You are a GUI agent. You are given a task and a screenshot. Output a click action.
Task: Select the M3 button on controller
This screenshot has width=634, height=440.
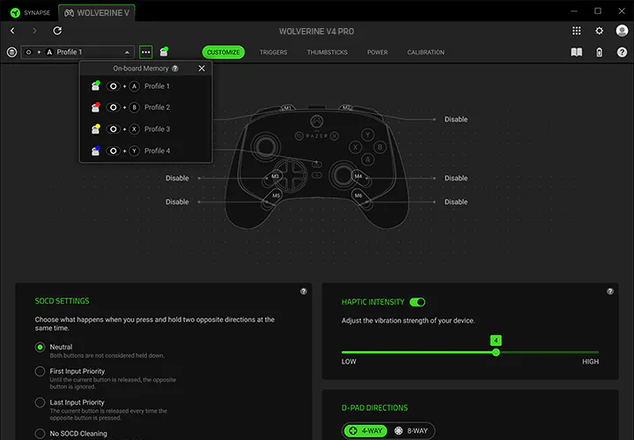coord(275,176)
